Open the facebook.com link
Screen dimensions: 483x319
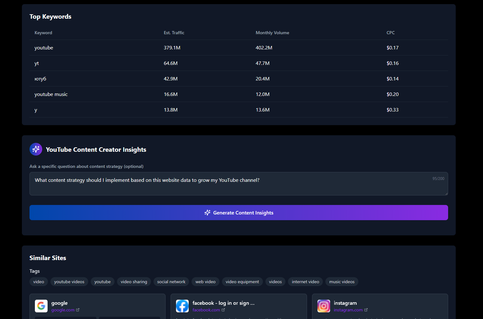coord(206,310)
